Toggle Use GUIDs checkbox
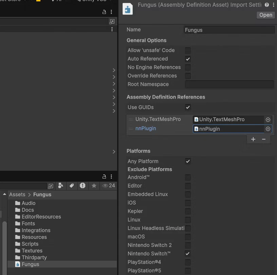The width and height of the screenshot is (277, 275). point(188,107)
